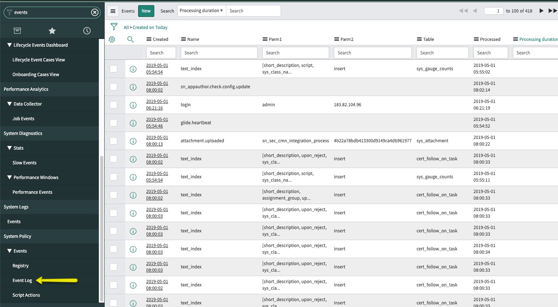558x307 pixels.
Task: Click the info icon beside the login event
Action: (x=133, y=105)
